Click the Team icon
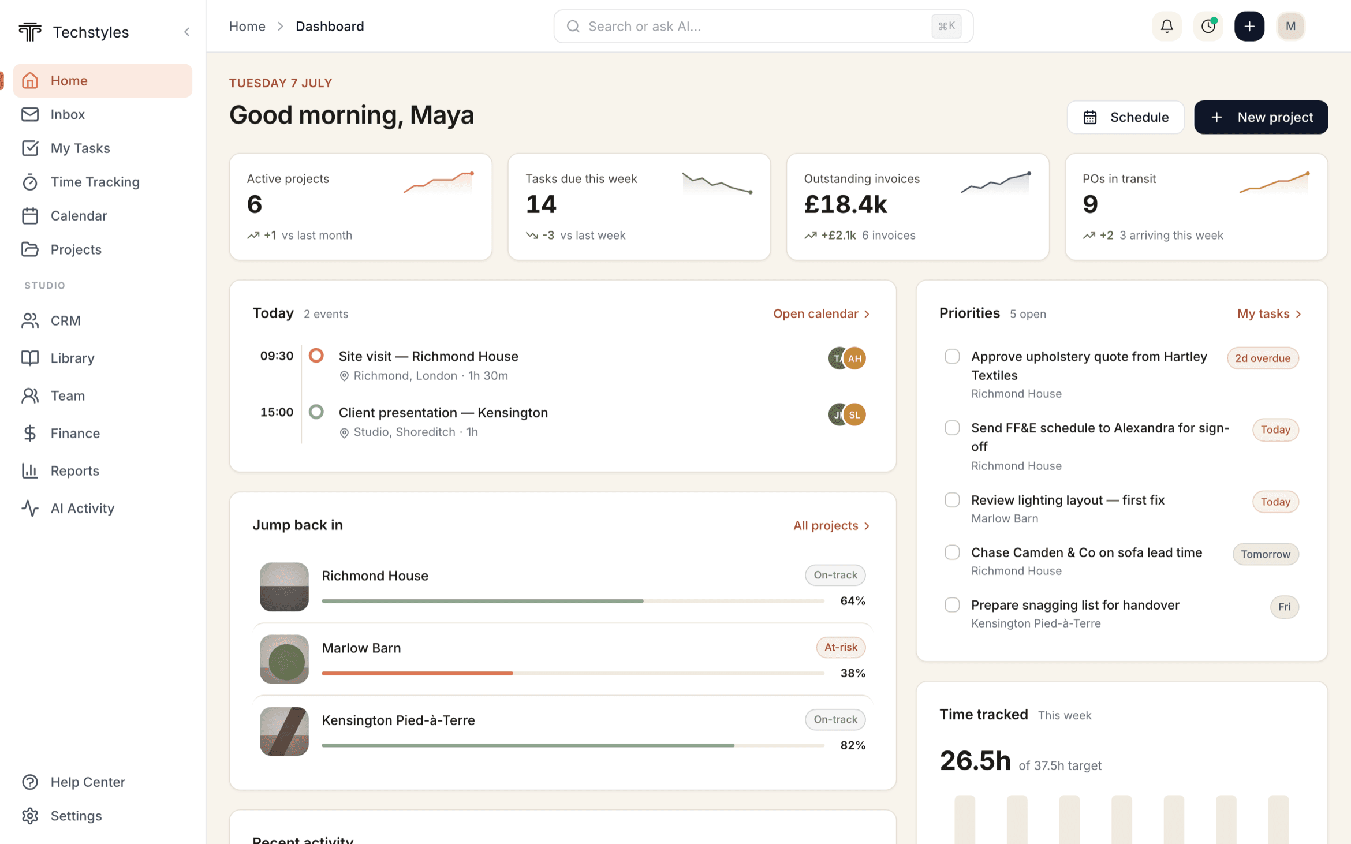The height and width of the screenshot is (844, 1351). coord(30,395)
